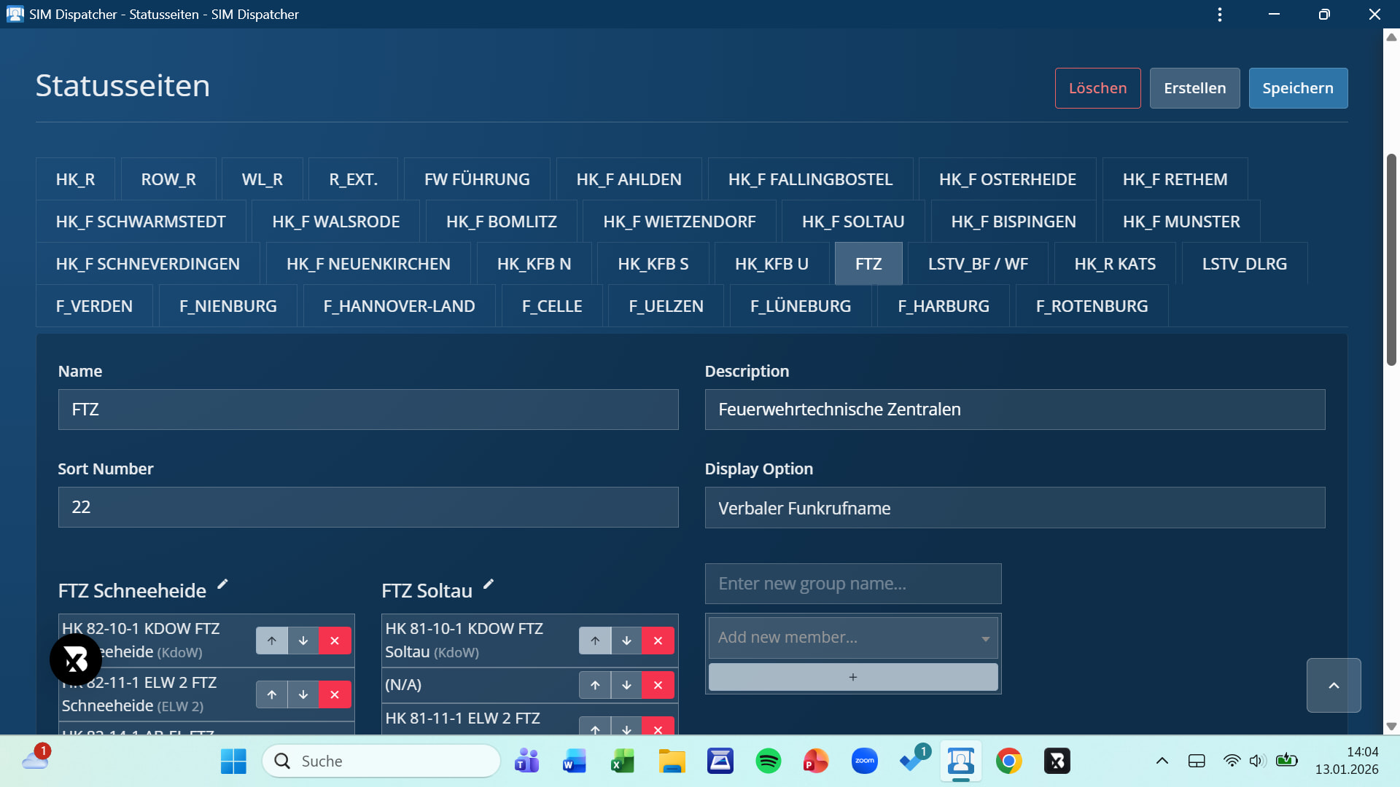Edit FTZ Schneeheide group name pencil icon
The width and height of the screenshot is (1400, 787).
pyautogui.click(x=223, y=584)
